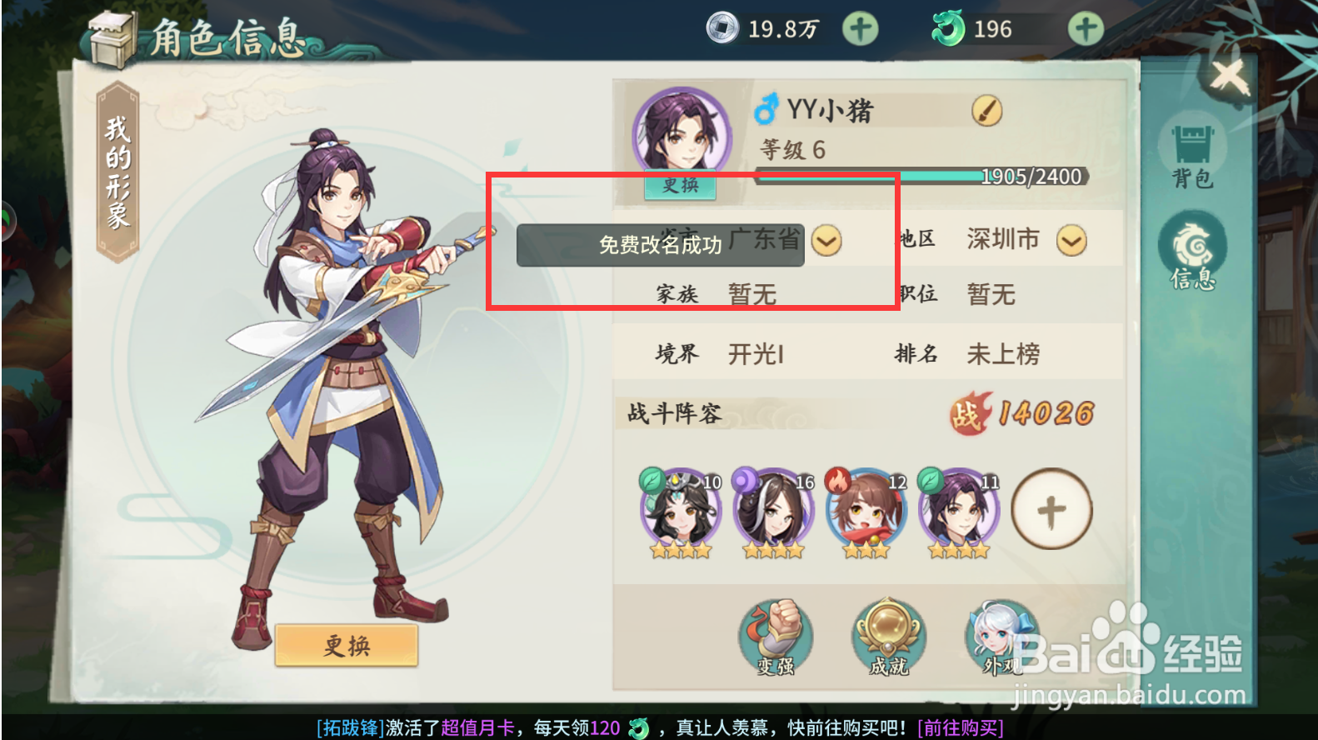Add more silver coins with plus icon
This screenshot has height=740, width=1318.
tap(860, 29)
